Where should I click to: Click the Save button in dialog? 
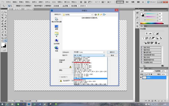click(112, 52)
